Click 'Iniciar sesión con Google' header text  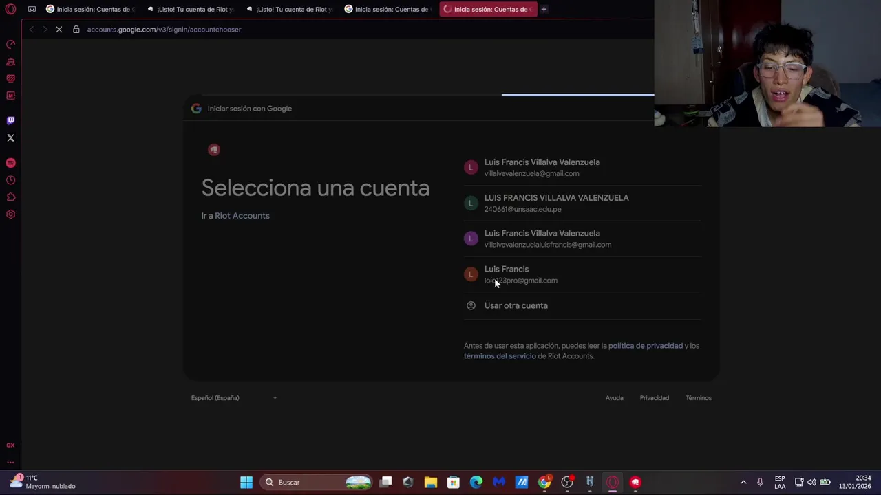point(250,109)
